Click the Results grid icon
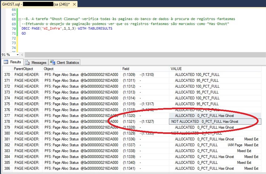This screenshot has width=266, height=174. click(x=6, y=62)
